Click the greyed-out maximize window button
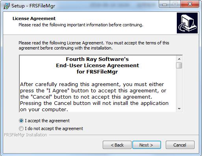202x156 pixels. point(175,4)
